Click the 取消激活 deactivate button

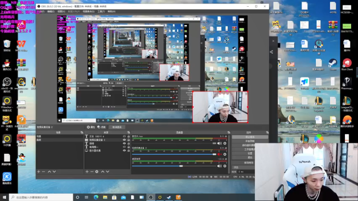coord(117,127)
